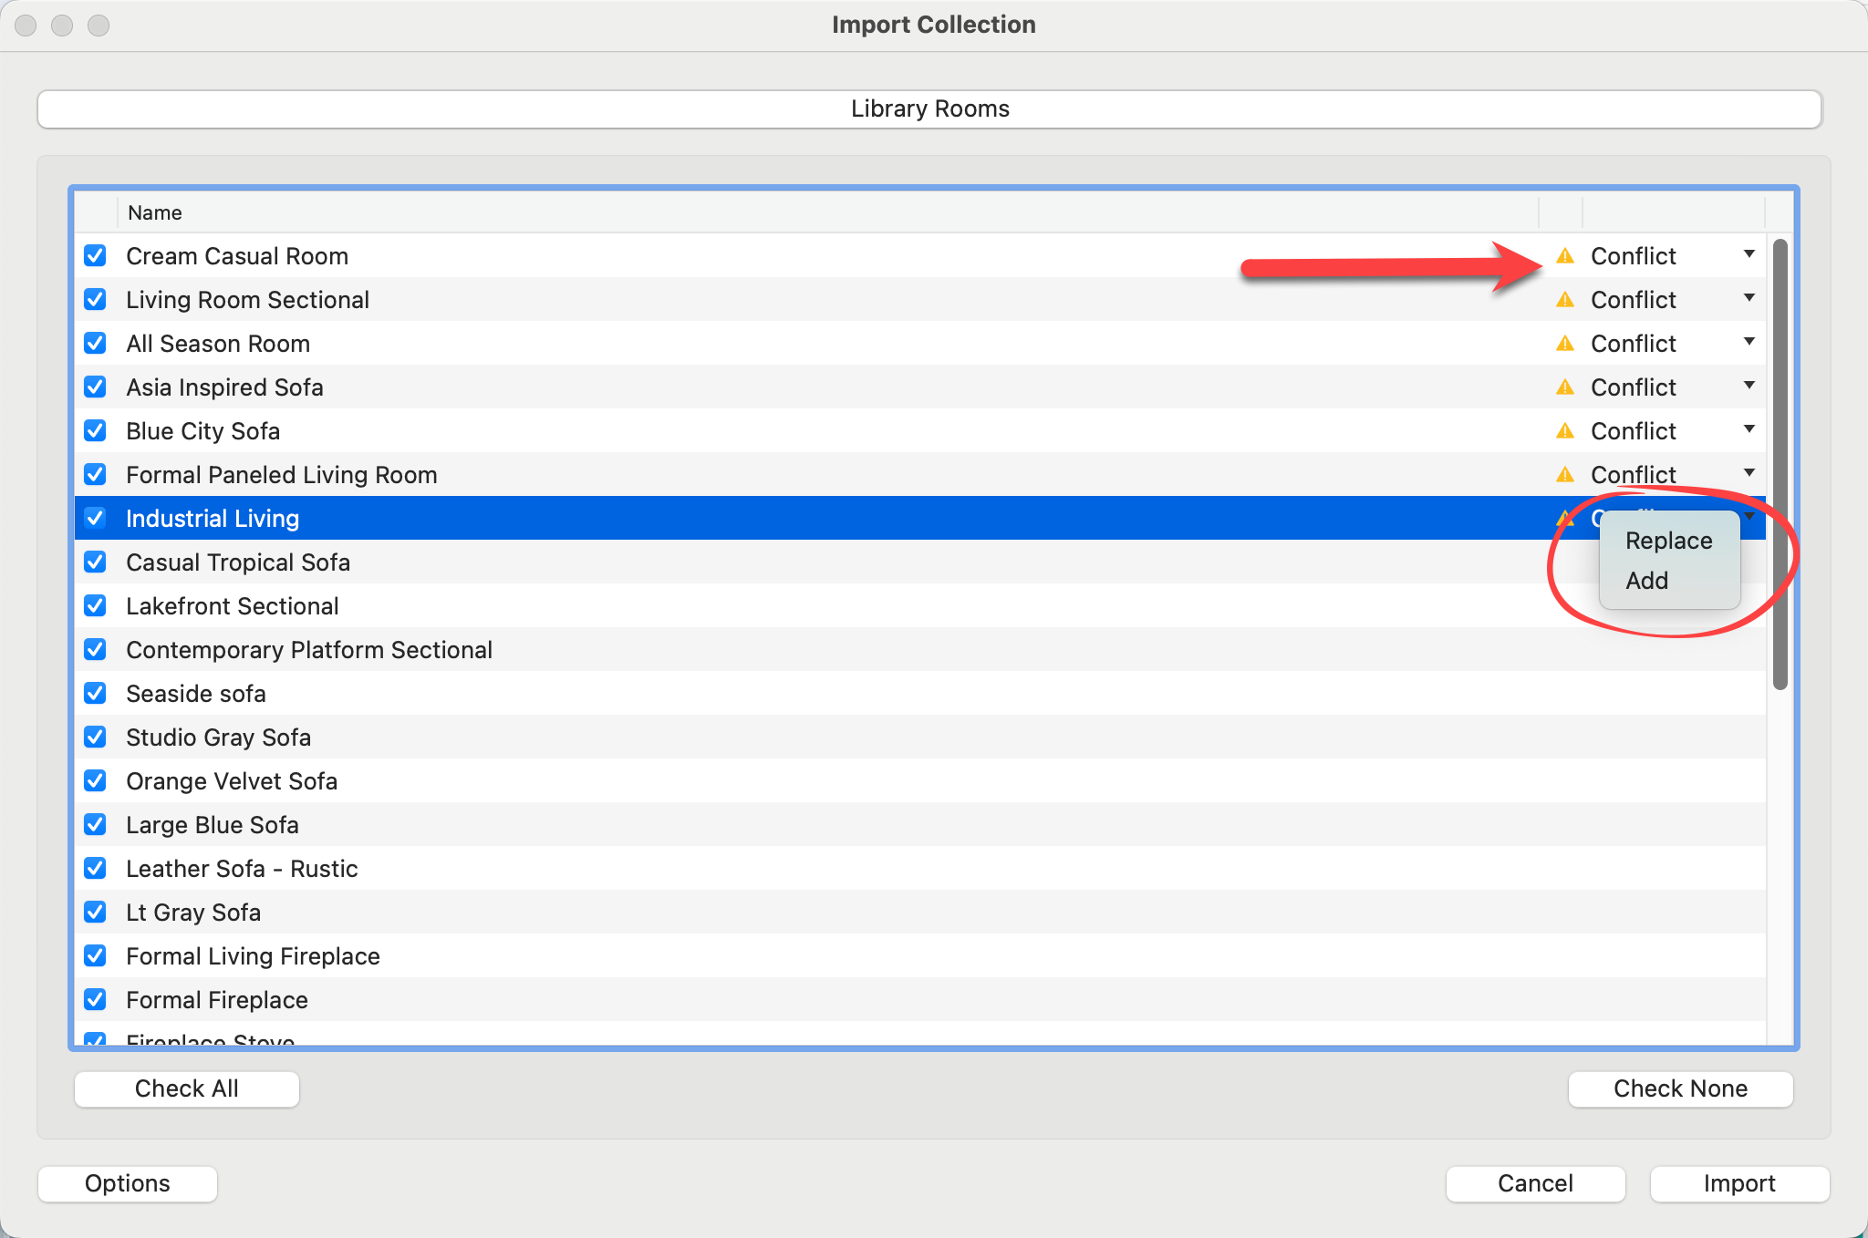Viewport: 1868px width, 1238px height.
Task: Click warning icon beside Cream Casual Room
Action: [x=1565, y=256]
